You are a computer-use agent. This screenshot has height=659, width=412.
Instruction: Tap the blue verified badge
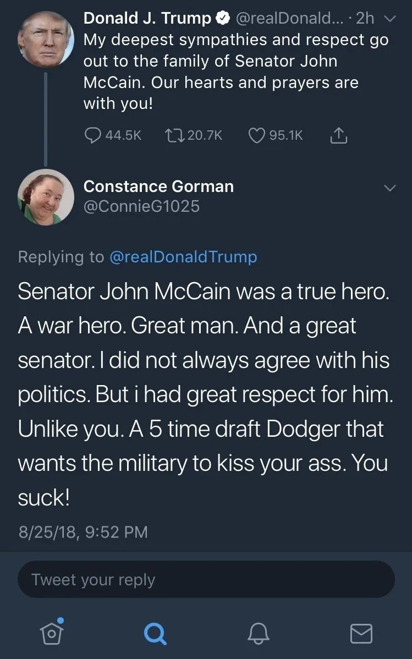[x=222, y=19]
